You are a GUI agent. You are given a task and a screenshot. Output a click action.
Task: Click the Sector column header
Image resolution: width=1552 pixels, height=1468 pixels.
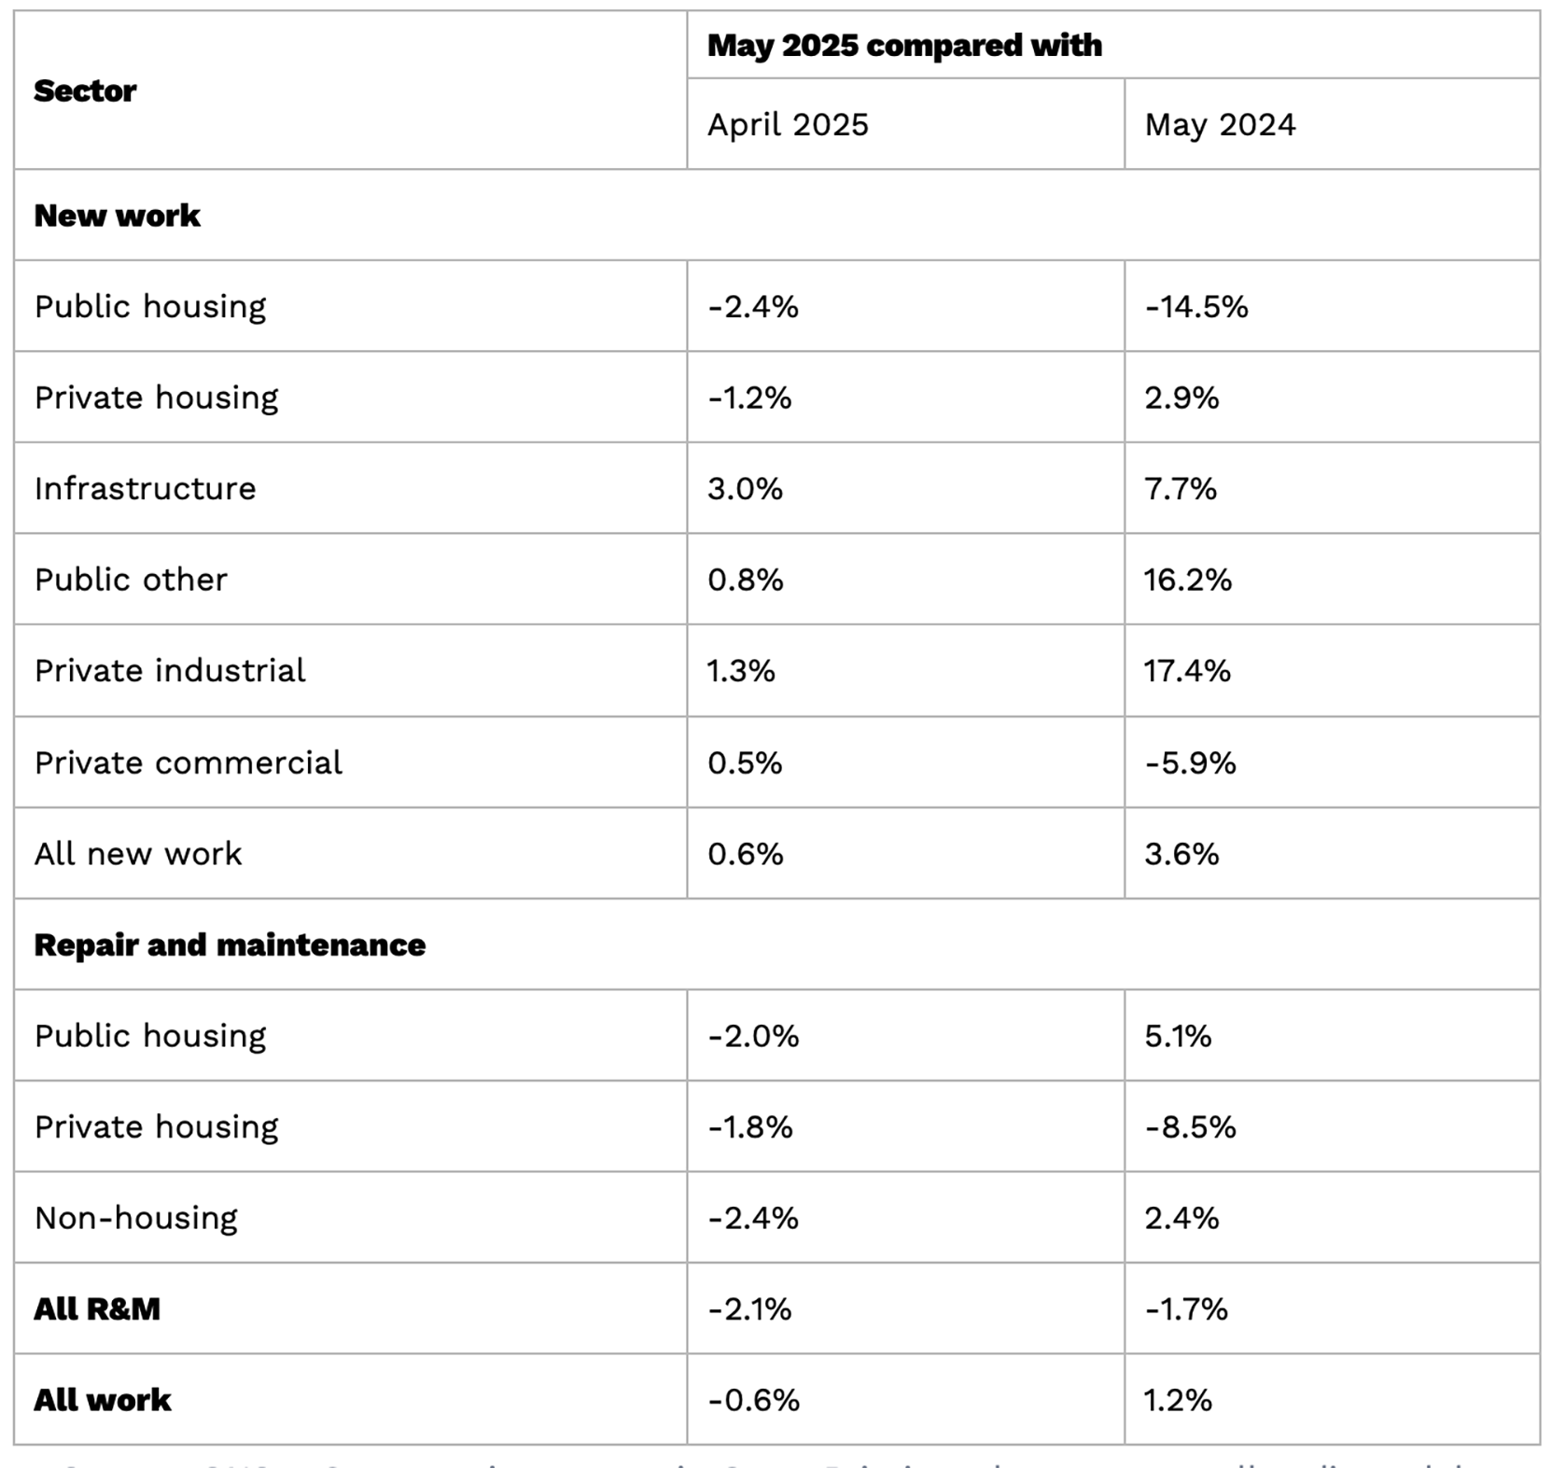click(85, 91)
